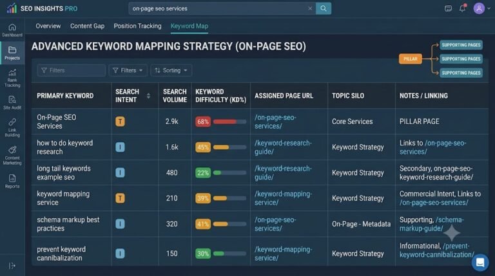The width and height of the screenshot is (495, 276).
Task: Open assigned URL for schema markup best practices
Action: click(x=275, y=224)
